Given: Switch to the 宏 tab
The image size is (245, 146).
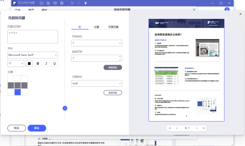Looking at the screenshot, I should click(80, 27).
